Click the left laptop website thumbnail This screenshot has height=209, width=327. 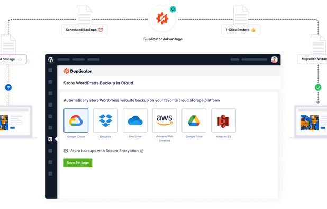coord(4,123)
